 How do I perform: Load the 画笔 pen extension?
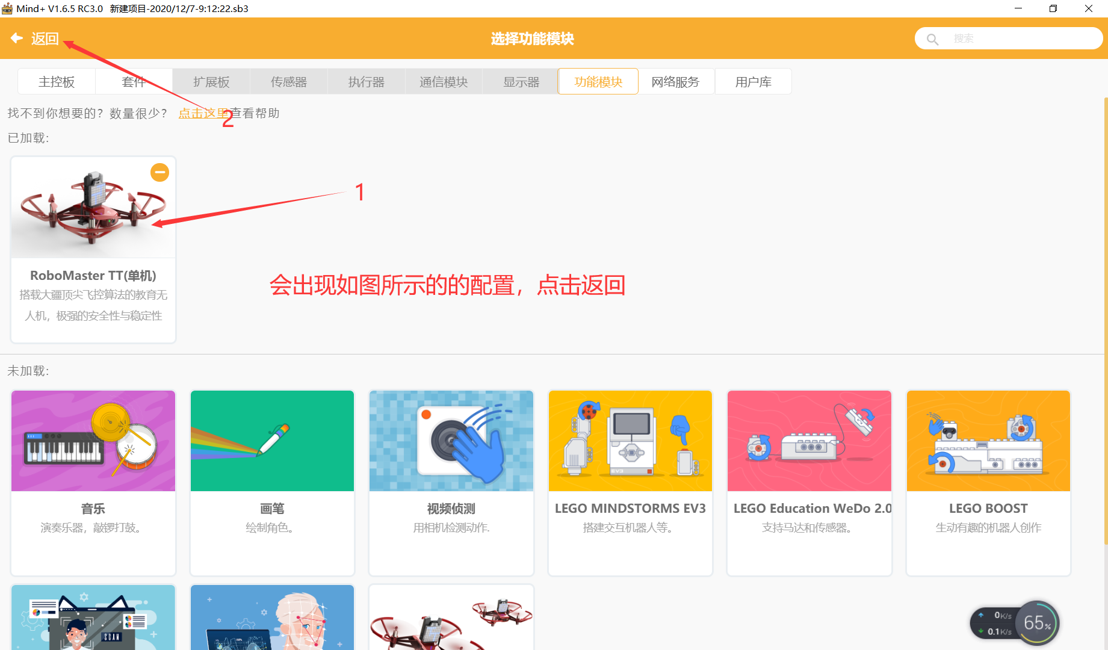click(x=272, y=483)
